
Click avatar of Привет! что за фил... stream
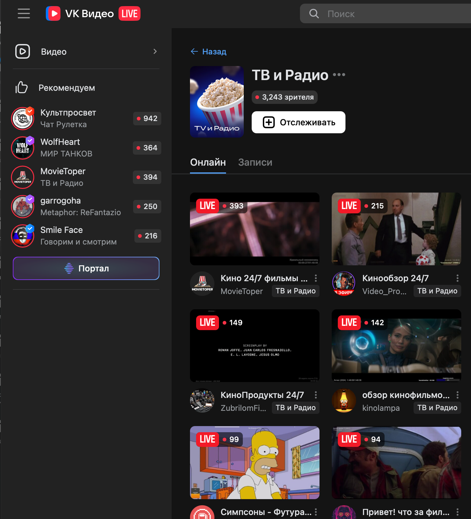344,512
